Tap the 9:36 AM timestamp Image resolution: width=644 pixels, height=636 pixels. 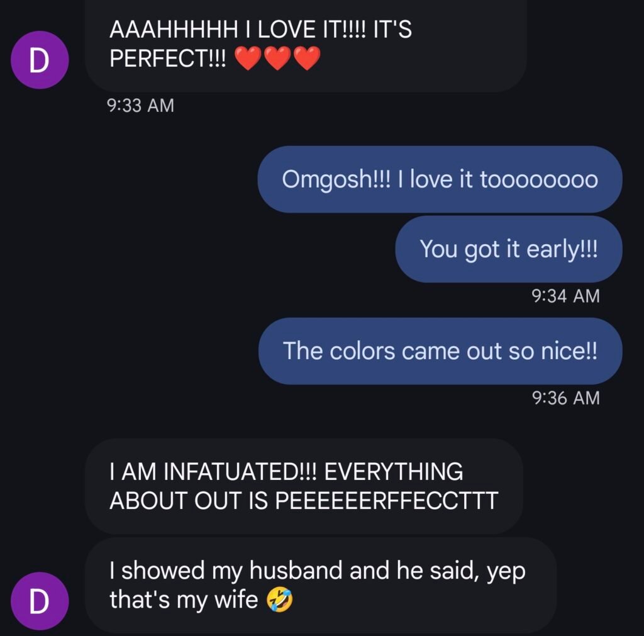point(565,398)
